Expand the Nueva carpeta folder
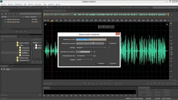The width and height of the screenshot is (178, 100). (15, 43)
